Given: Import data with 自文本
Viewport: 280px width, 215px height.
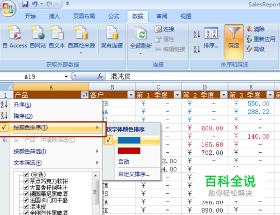Looking at the screenshot, I should [57, 37].
